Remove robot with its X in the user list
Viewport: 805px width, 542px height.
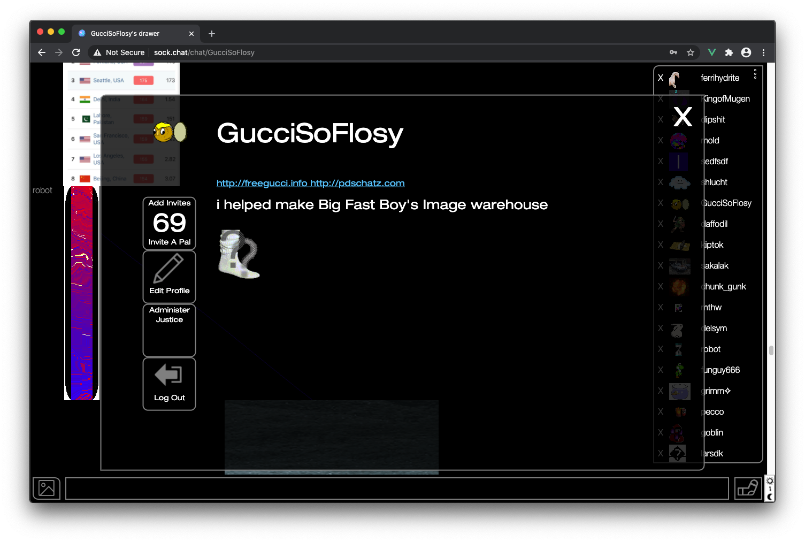point(661,349)
